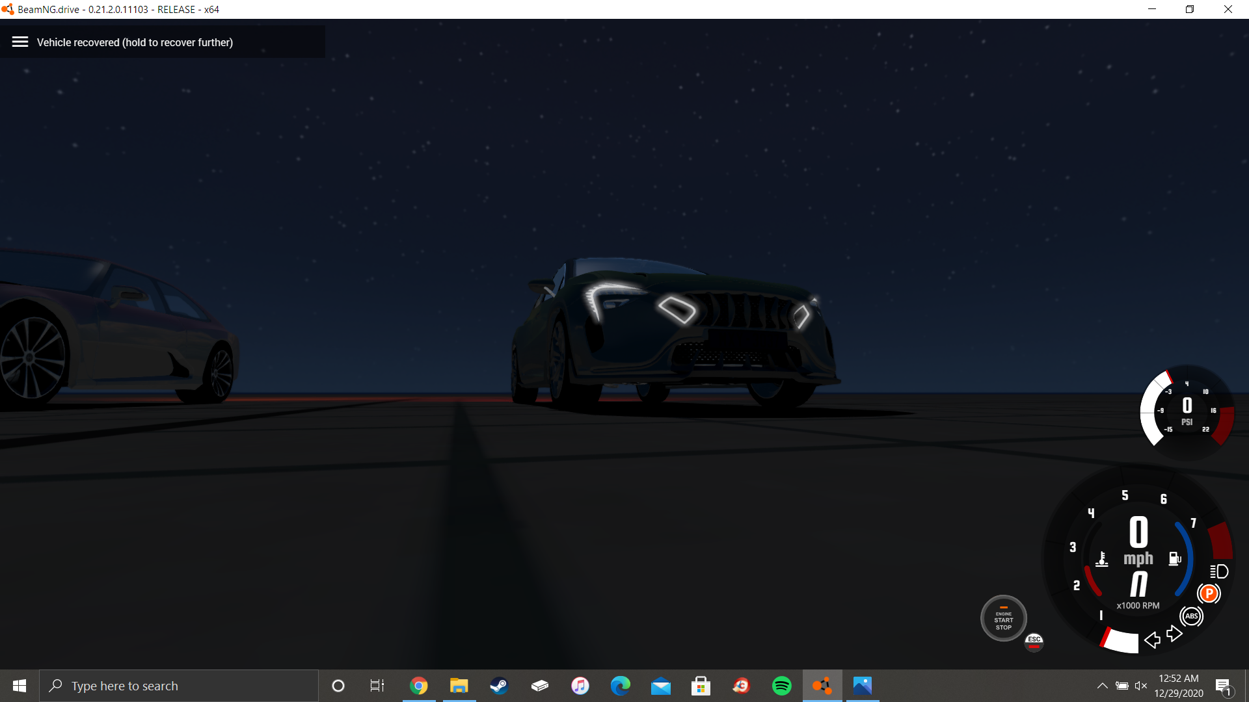Open Microsoft Store from the taskbar
This screenshot has width=1249, height=702.
(x=701, y=686)
